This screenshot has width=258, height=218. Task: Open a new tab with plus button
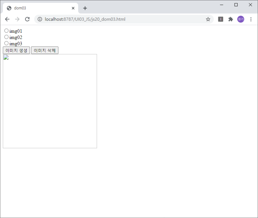85,8
